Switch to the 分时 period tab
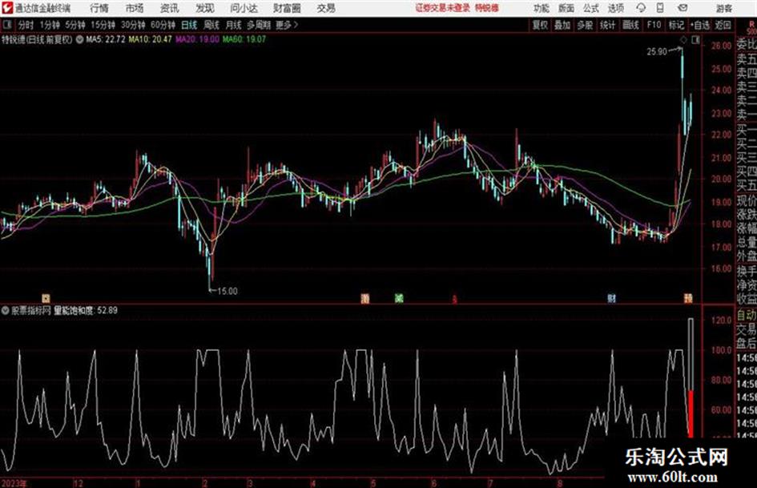The width and height of the screenshot is (757, 488). [x=26, y=25]
